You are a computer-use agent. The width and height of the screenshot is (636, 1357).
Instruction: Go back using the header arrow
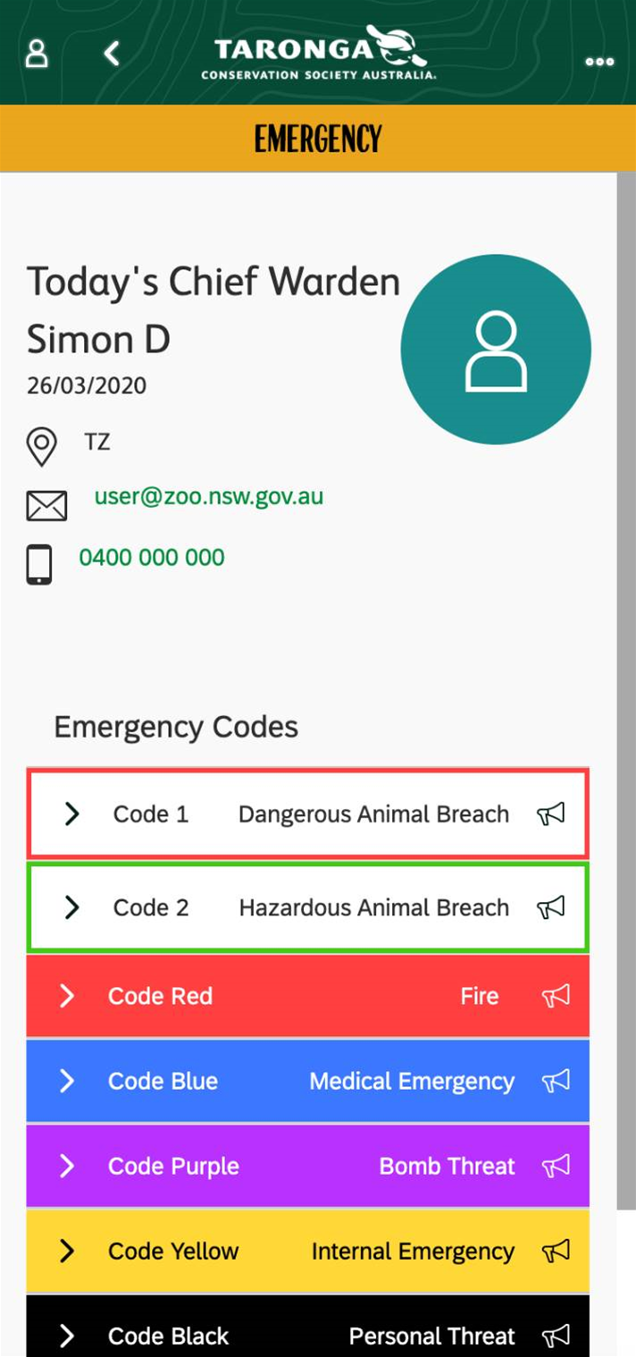(x=112, y=54)
